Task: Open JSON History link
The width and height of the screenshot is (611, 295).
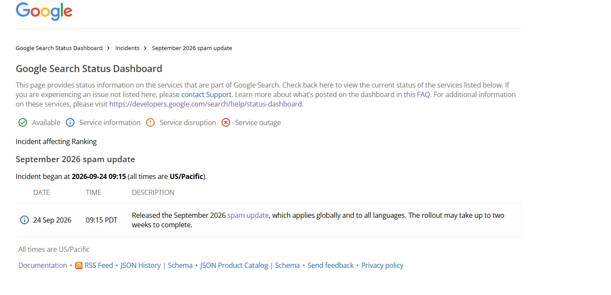Action: 141,265
